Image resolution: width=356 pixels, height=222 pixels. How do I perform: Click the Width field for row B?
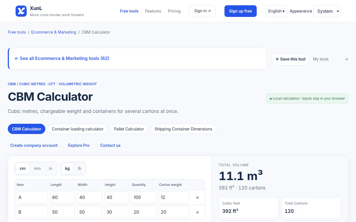click(90, 212)
